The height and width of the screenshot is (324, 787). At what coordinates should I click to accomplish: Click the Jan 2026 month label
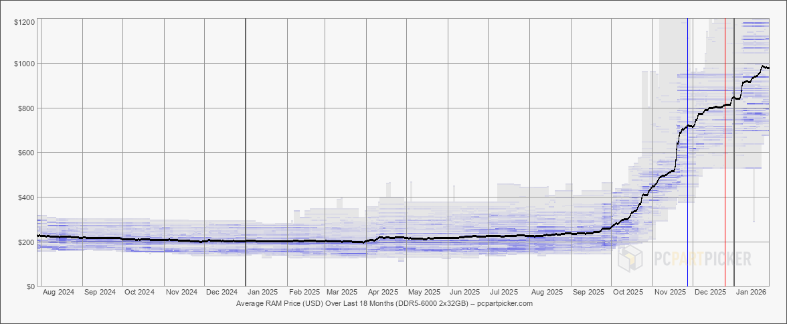[750, 293]
